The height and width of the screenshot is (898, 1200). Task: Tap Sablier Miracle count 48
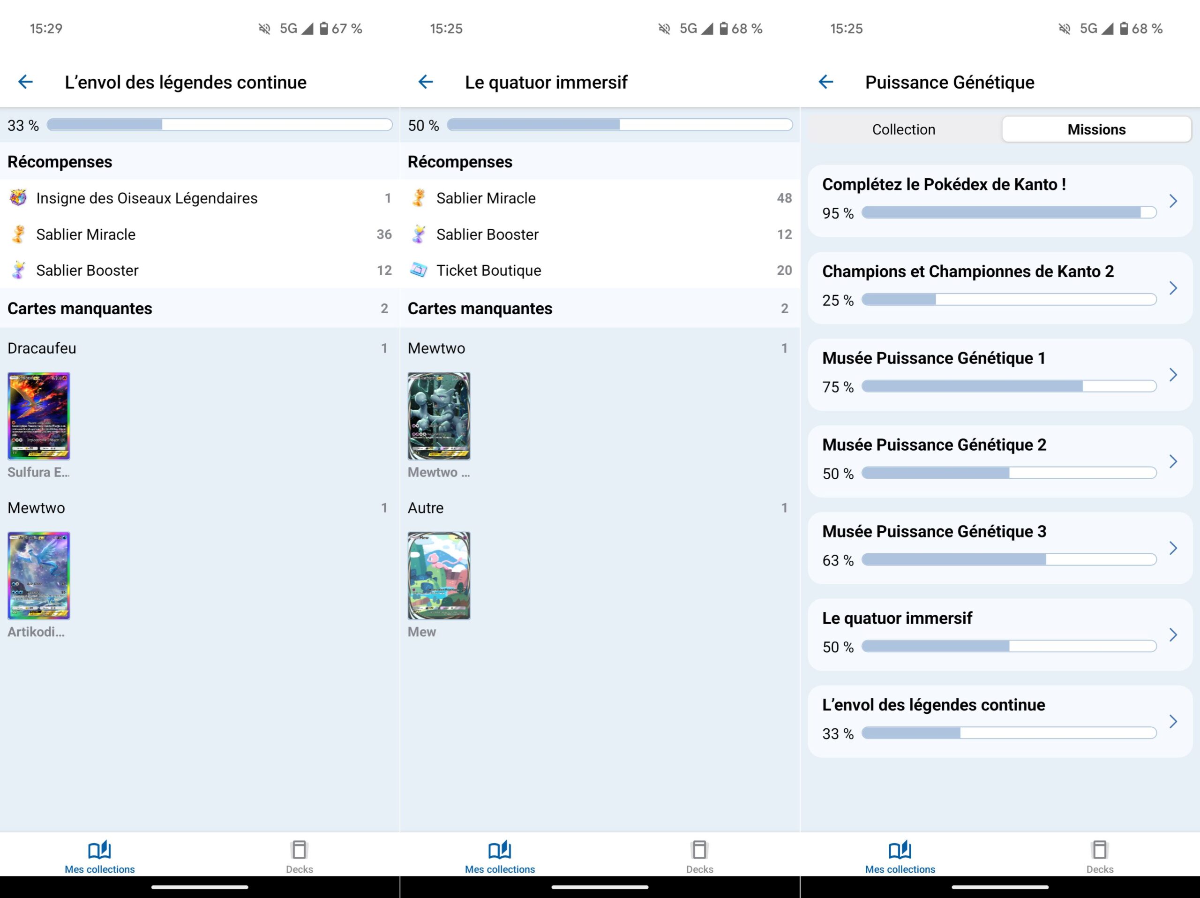[x=784, y=198]
